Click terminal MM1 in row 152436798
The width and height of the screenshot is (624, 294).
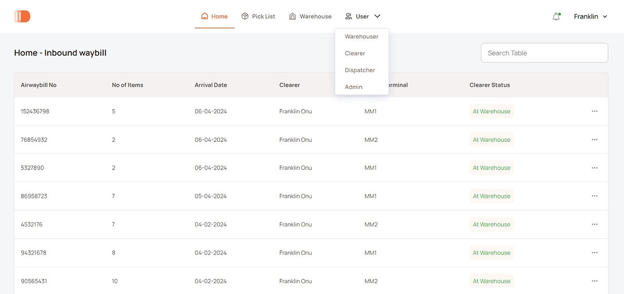[370, 111]
